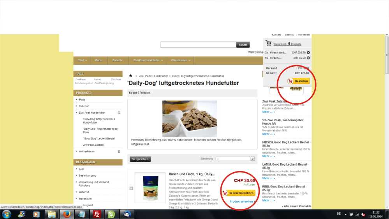Open Windows Media Player from taskbar
This screenshot has width=389, height=219.
click(x=36, y=214)
